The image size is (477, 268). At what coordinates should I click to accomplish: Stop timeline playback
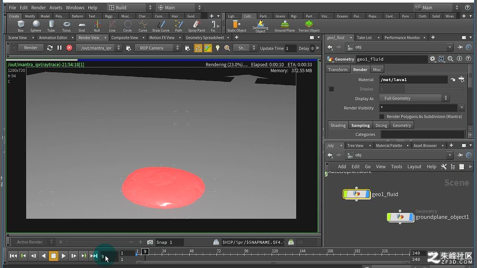pyautogui.click(x=53, y=256)
